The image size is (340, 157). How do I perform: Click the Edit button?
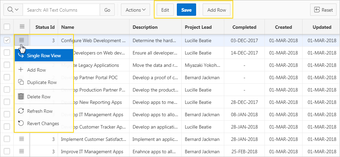[x=165, y=10]
